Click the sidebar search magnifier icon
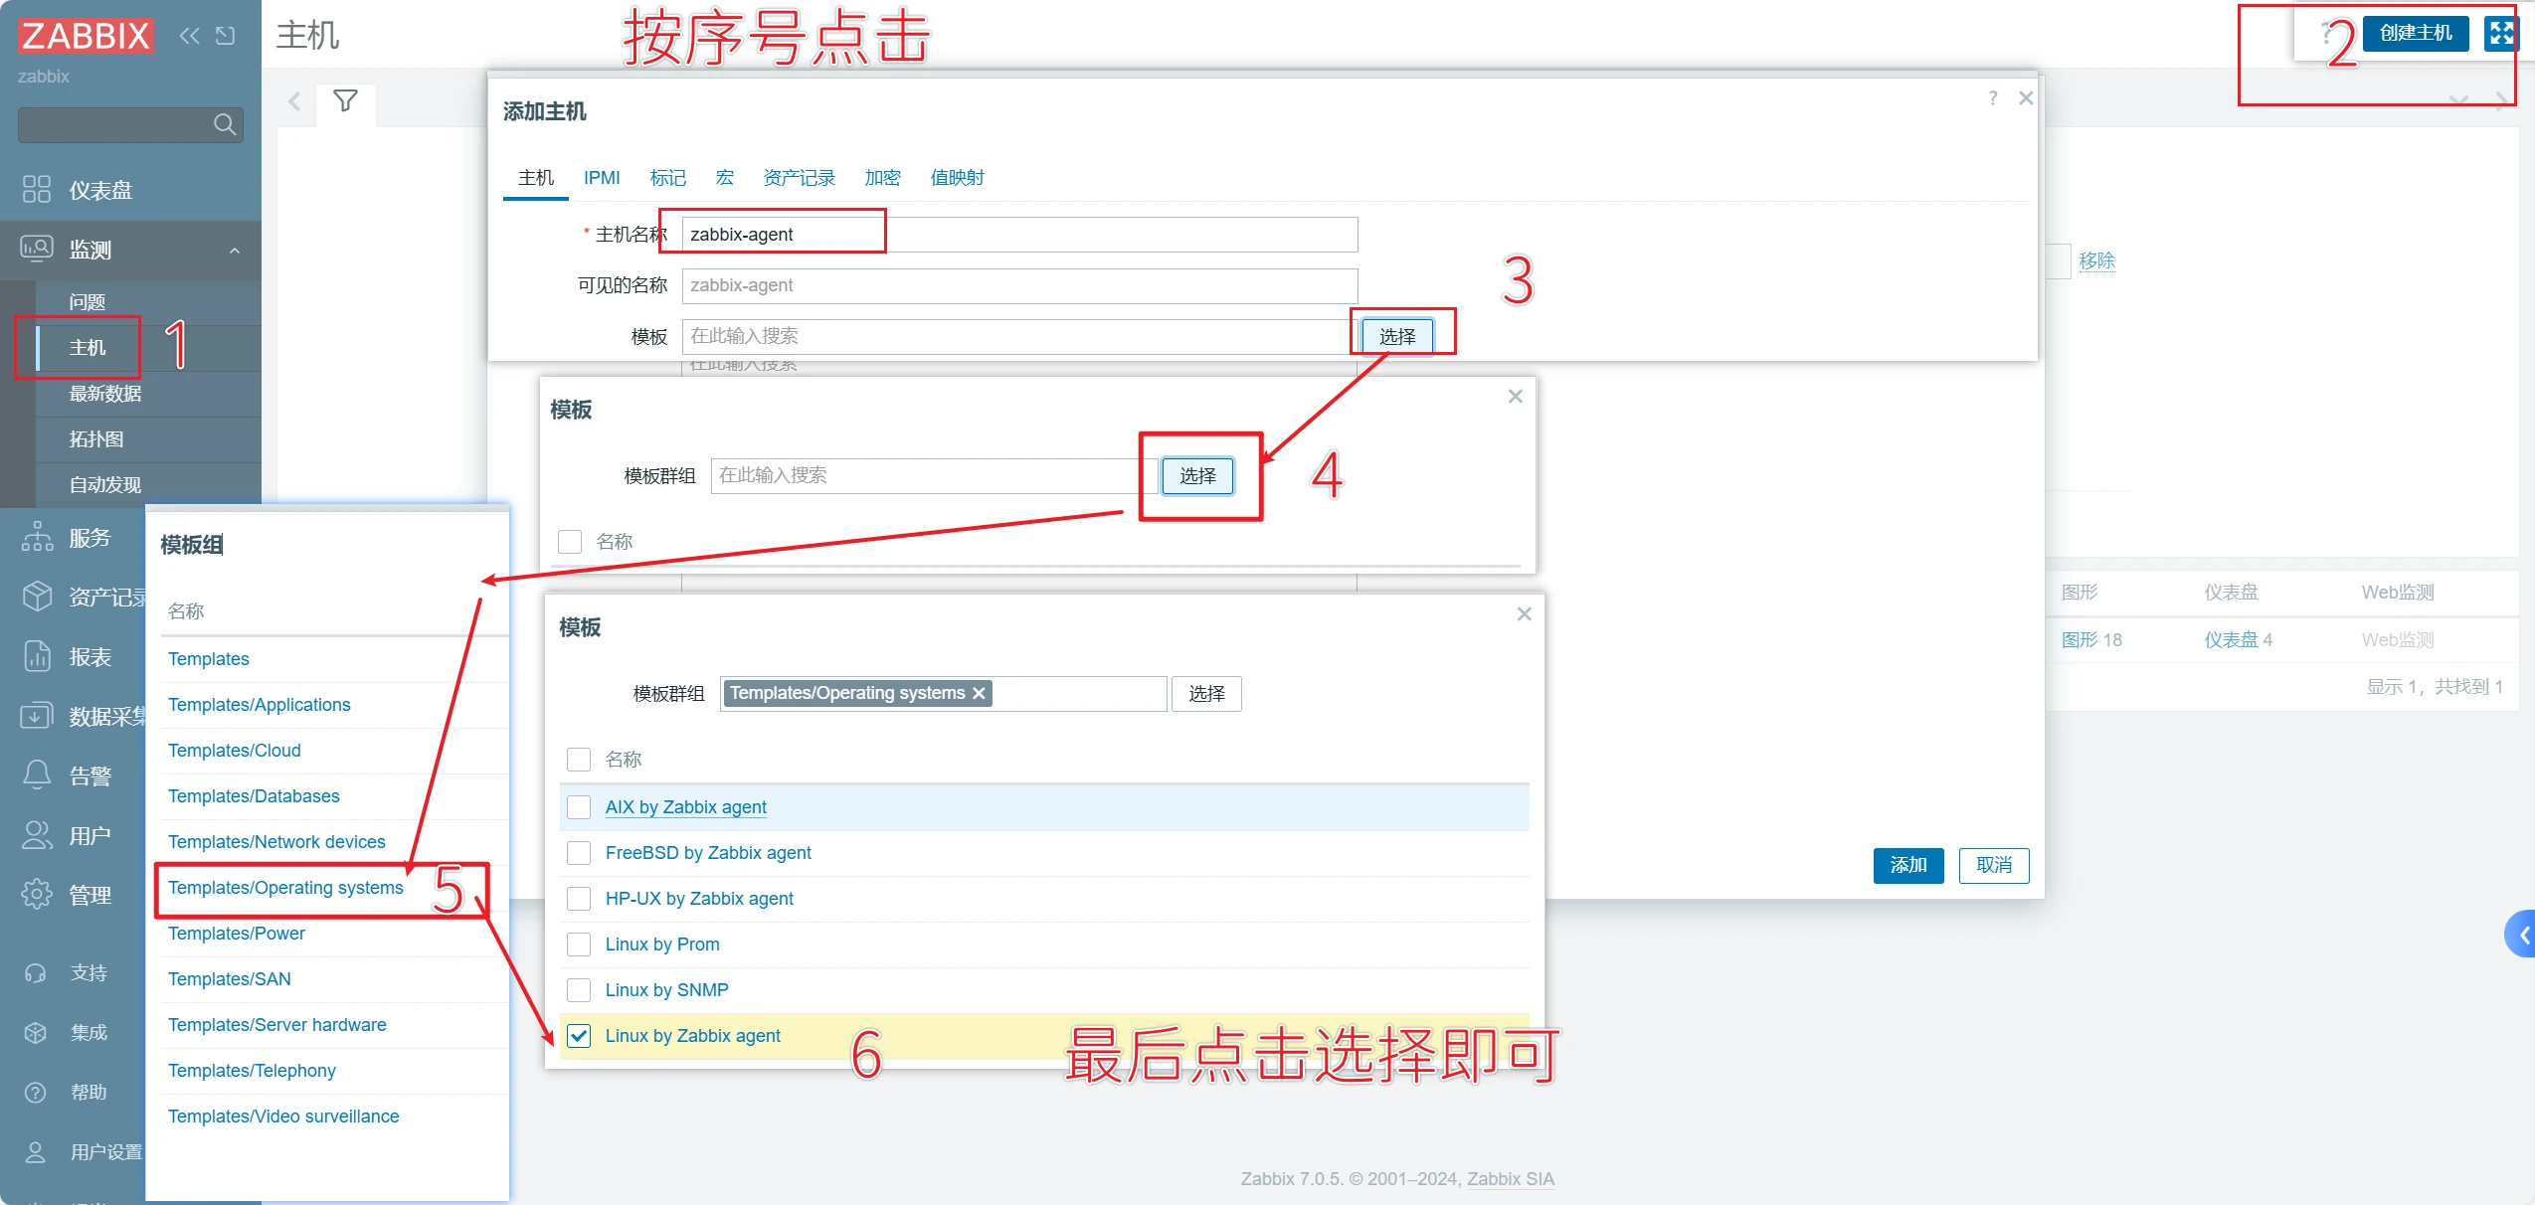Screen dimensions: 2535x1205 (x=225, y=124)
